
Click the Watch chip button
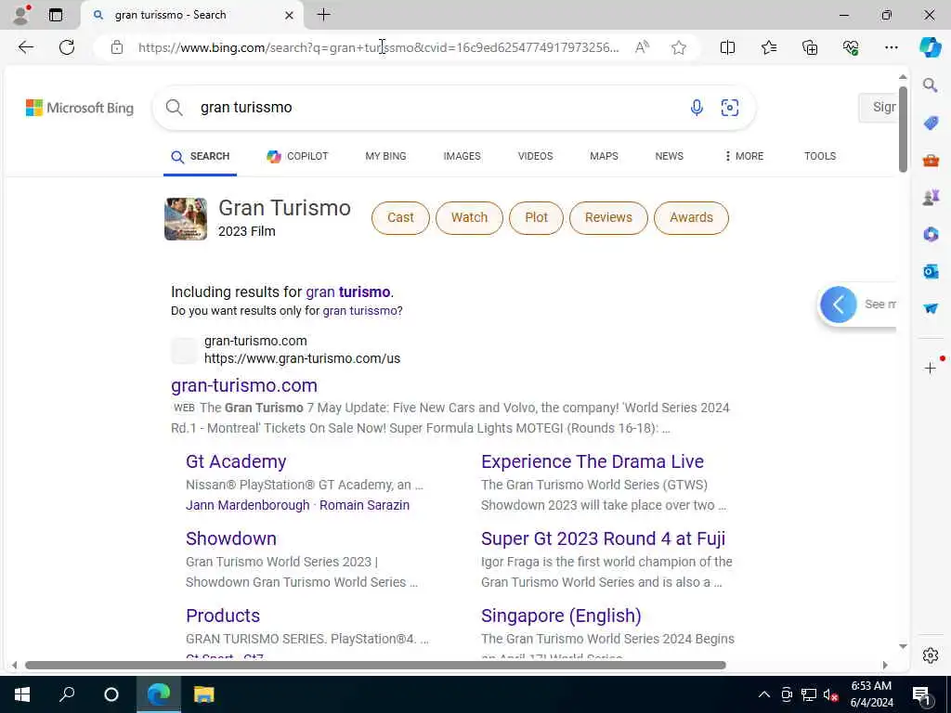click(x=469, y=217)
